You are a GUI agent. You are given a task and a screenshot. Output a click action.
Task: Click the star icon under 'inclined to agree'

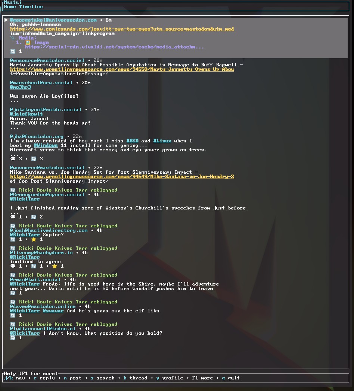point(55,266)
